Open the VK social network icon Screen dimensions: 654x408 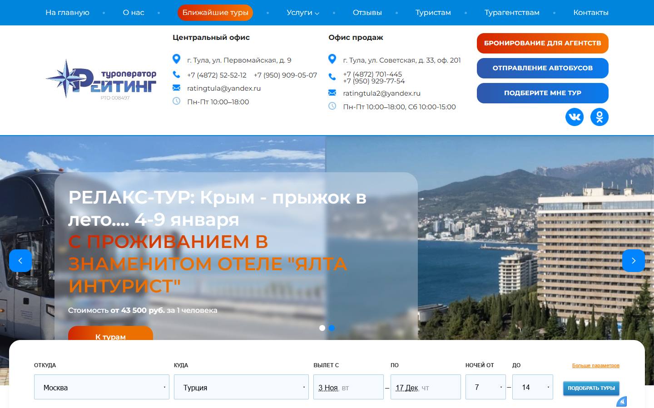[575, 117]
